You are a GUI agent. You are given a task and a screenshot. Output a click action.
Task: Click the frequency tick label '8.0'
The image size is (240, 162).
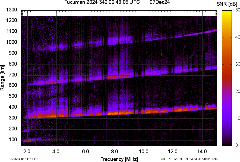[115, 152]
